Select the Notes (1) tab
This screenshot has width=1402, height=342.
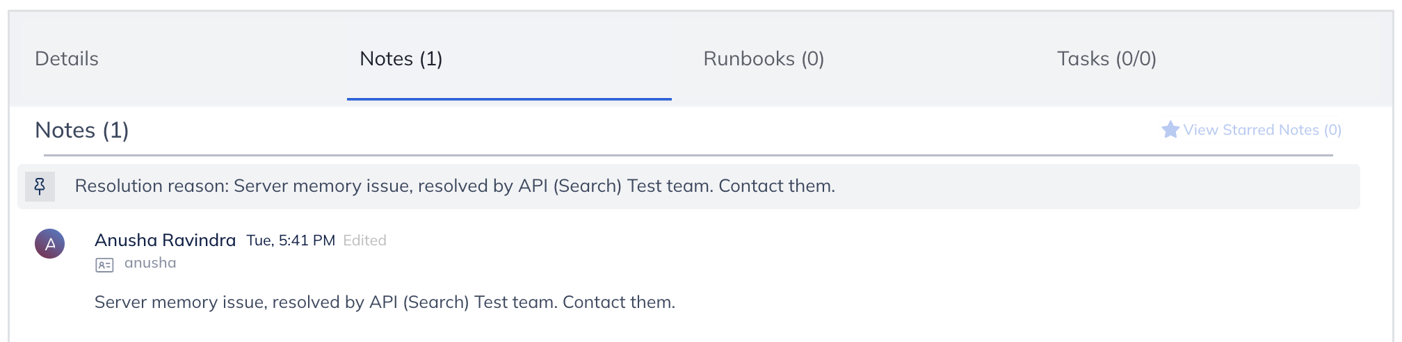tap(401, 59)
